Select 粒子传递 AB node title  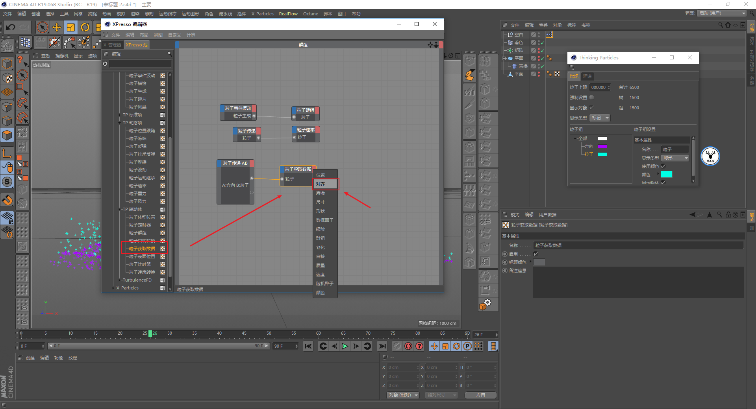coord(235,163)
